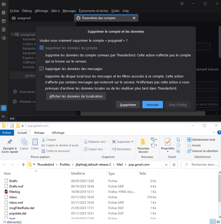Screen dimensions: 221x224
Task: Switch to large icons view in Explorer
Action: pyautogui.click(x=218, y=222)
